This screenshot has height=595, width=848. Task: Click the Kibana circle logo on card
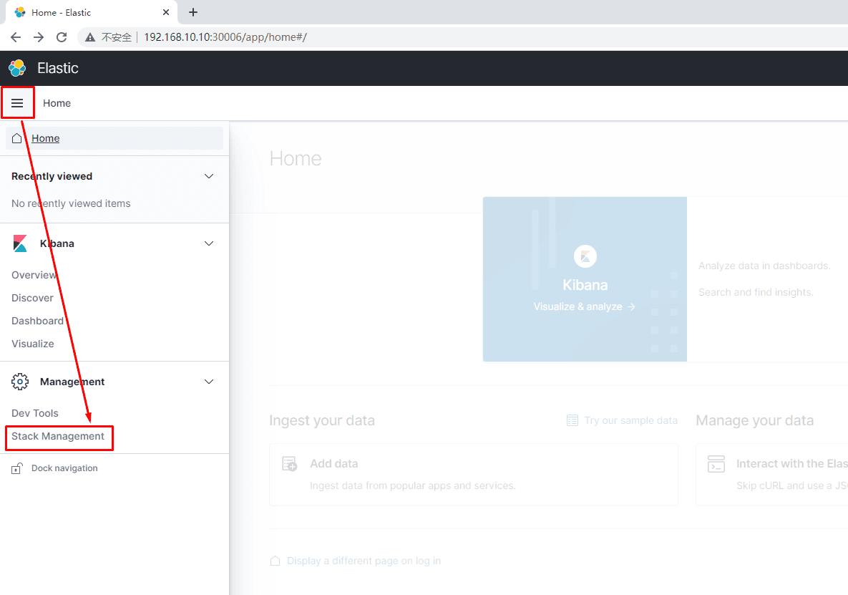coord(585,256)
